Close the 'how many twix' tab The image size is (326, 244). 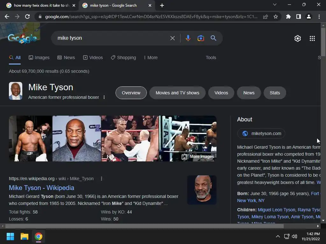tap(74, 5)
